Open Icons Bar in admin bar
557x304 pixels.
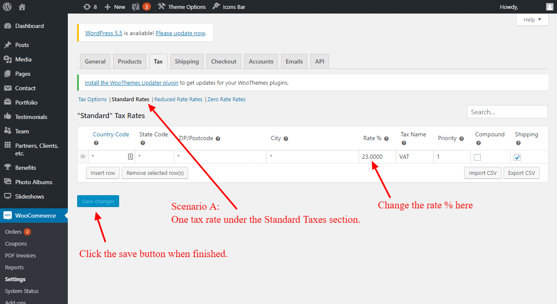pyautogui.click(x=228, y=7)
